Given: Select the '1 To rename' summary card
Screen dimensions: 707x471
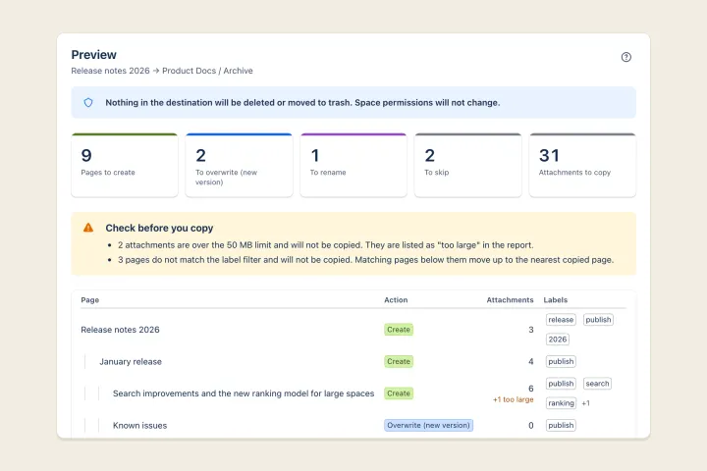Looking at the screenshot, I should 353,165.
